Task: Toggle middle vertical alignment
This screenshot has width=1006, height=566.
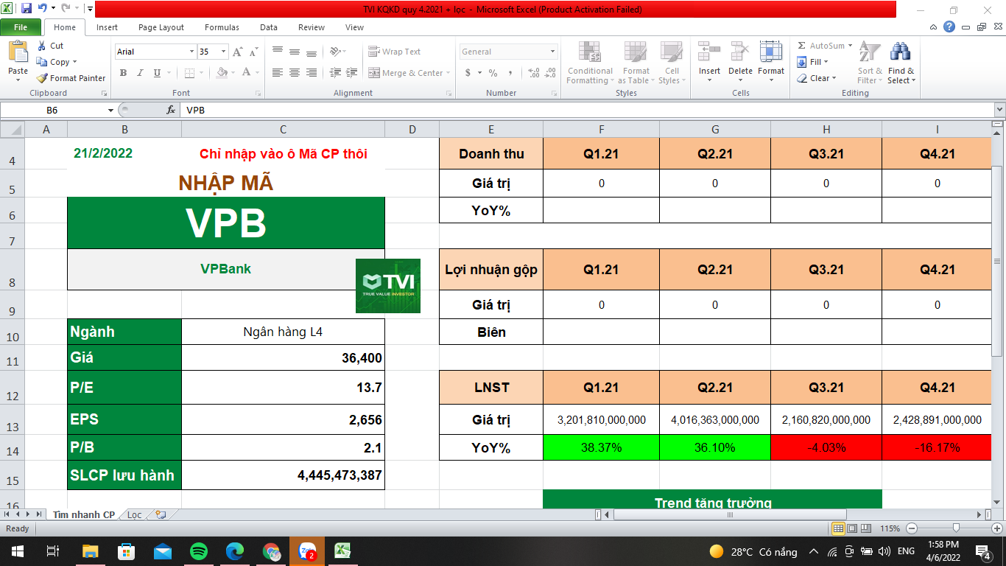Action: [295, 52]
